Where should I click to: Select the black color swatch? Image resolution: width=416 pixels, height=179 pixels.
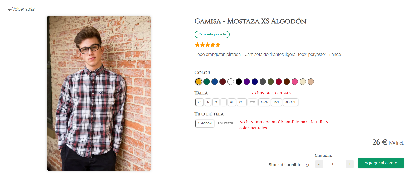239,82
